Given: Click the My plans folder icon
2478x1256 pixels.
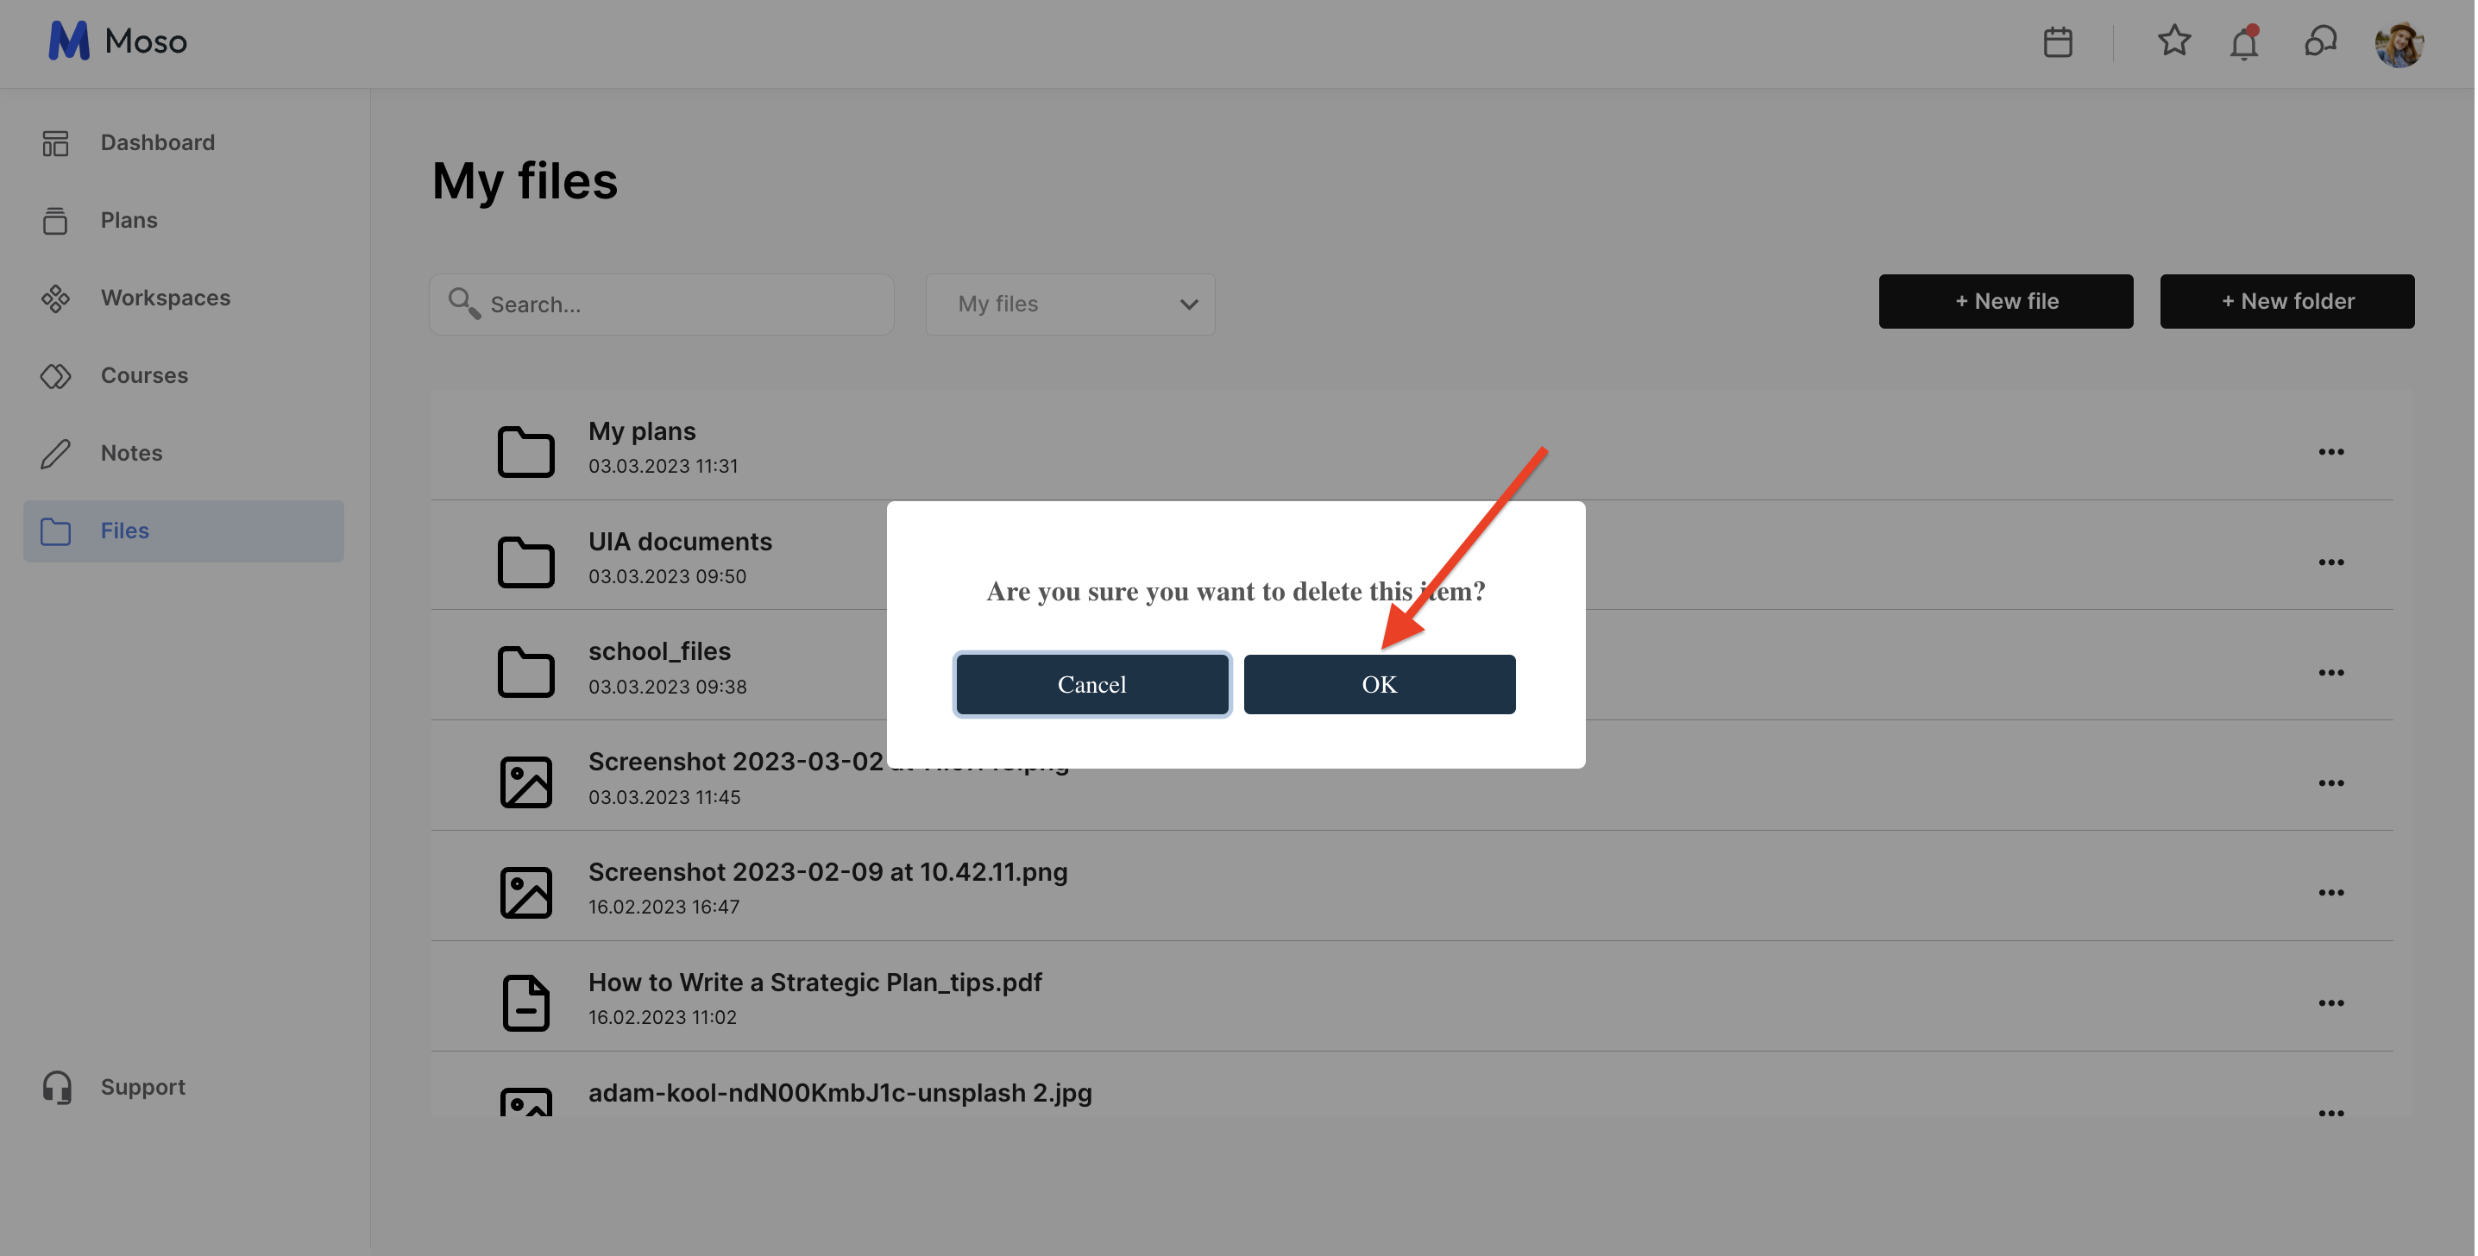Looking at the screenshot, I should click(x=525, y=450).
